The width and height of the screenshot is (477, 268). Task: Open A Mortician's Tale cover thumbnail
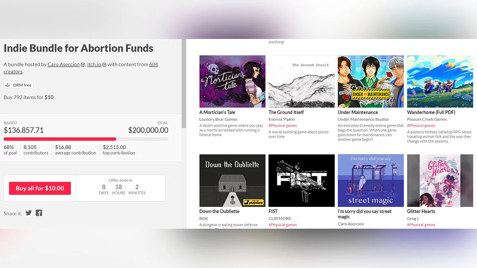click(x=233, y=81)
